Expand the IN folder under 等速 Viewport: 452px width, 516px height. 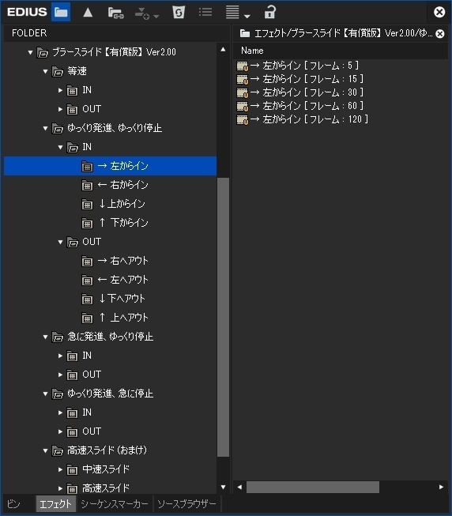pos(60,90)
